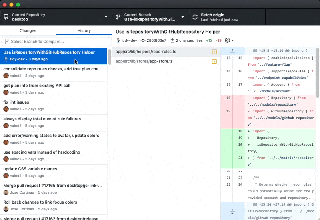This screenshot has width=320, height=220.
Task: Select commit 'add error/warning states to avatar'
Action: pos(54,140)
